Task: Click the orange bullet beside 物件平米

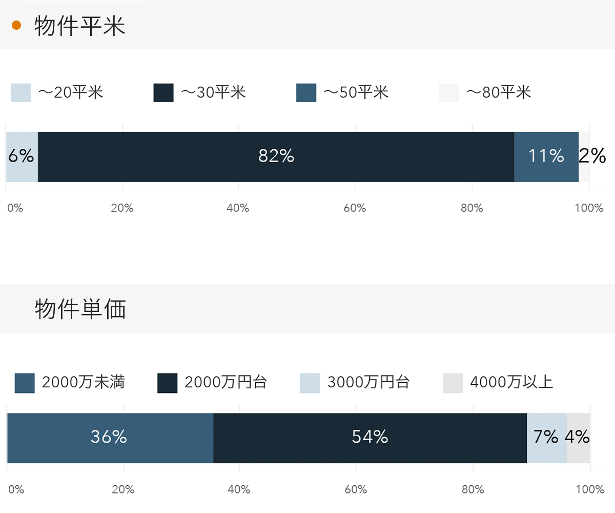Action: tap(16, 25)
